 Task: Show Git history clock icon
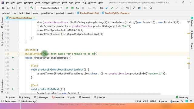[x=122, y=8]
